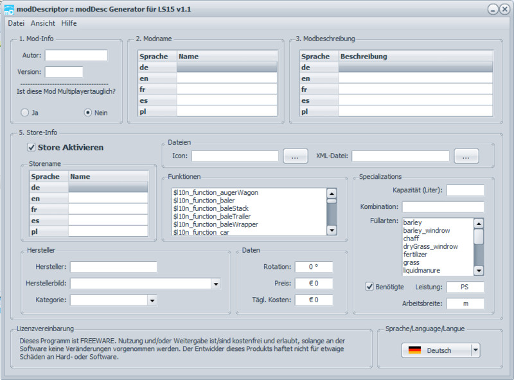Click the browse button next to XML-Datei field
Image resolution: width=514 pixels, height=380 pixels.
(466, 156)
